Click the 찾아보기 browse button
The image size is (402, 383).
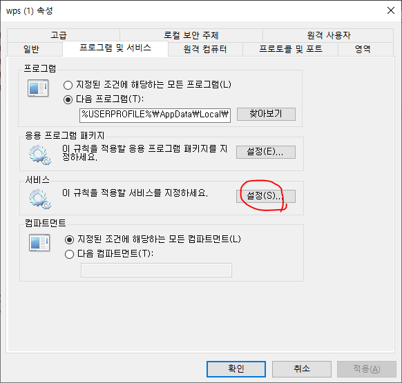[266, 114]
